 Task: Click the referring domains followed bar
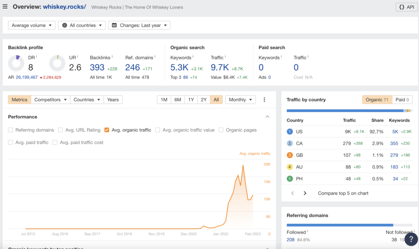click(340, 225)
